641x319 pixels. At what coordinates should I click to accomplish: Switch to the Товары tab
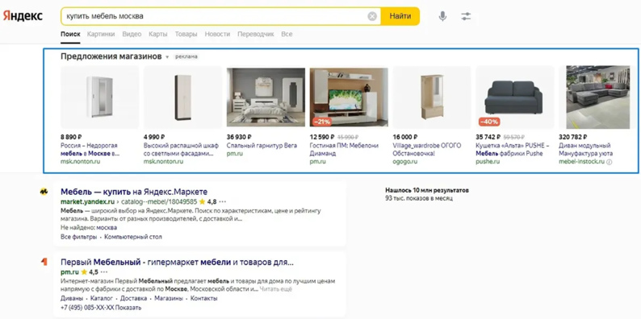(186, 35)
